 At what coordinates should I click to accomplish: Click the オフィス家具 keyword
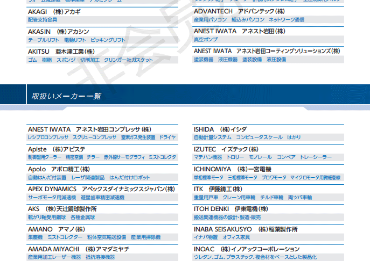tap(236, 237)
